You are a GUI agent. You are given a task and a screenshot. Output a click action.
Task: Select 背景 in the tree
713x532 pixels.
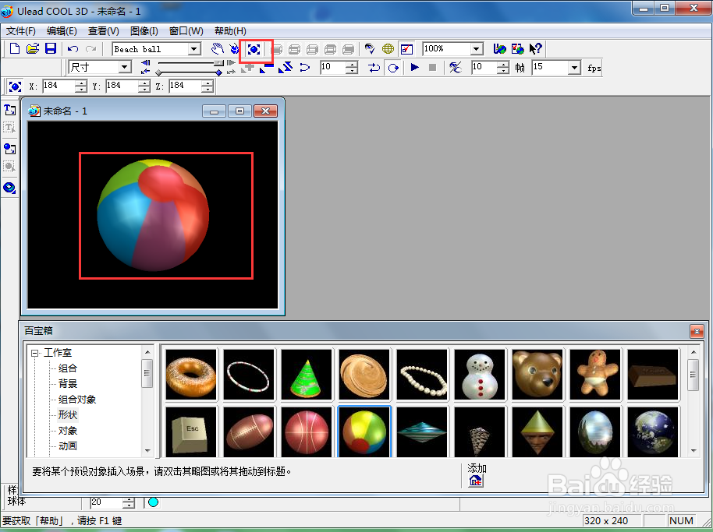point(68,383)
